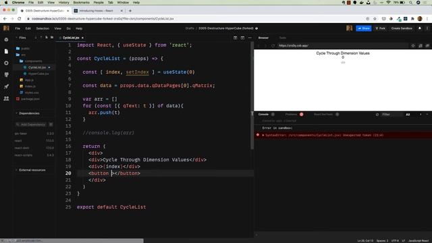Switch to the Problems console tab

pos(291,114)
